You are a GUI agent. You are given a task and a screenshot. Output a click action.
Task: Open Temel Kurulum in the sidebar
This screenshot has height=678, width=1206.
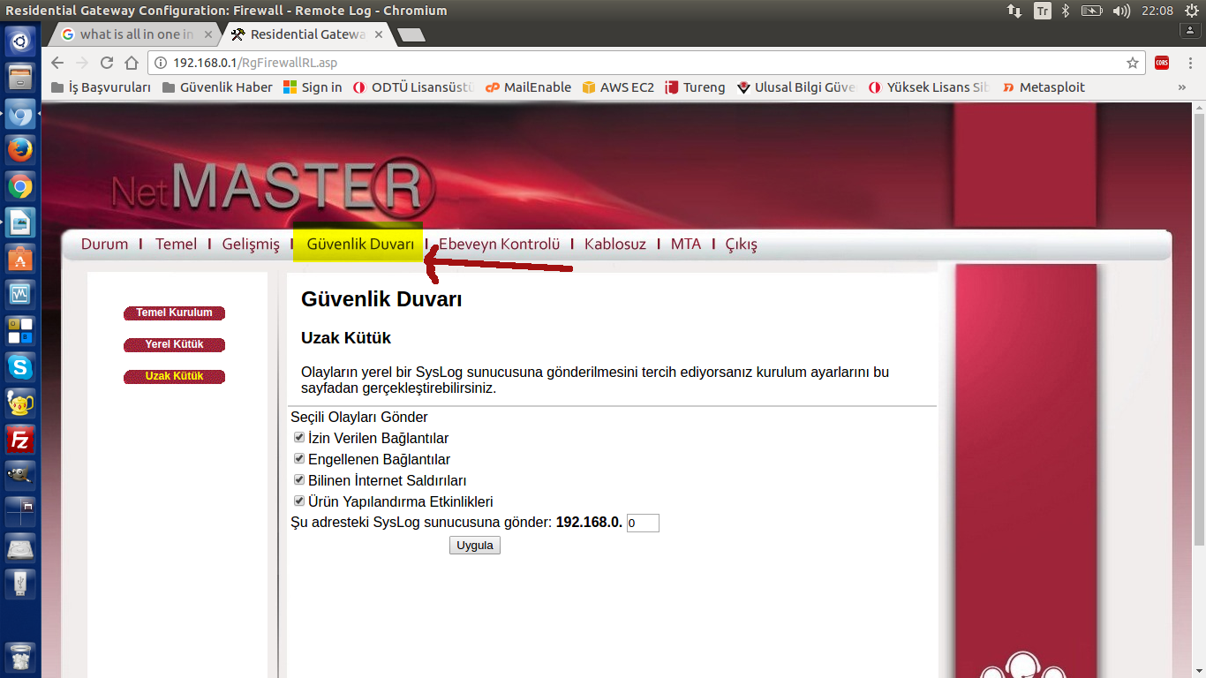pyautogui.click(x=174, y=313)
